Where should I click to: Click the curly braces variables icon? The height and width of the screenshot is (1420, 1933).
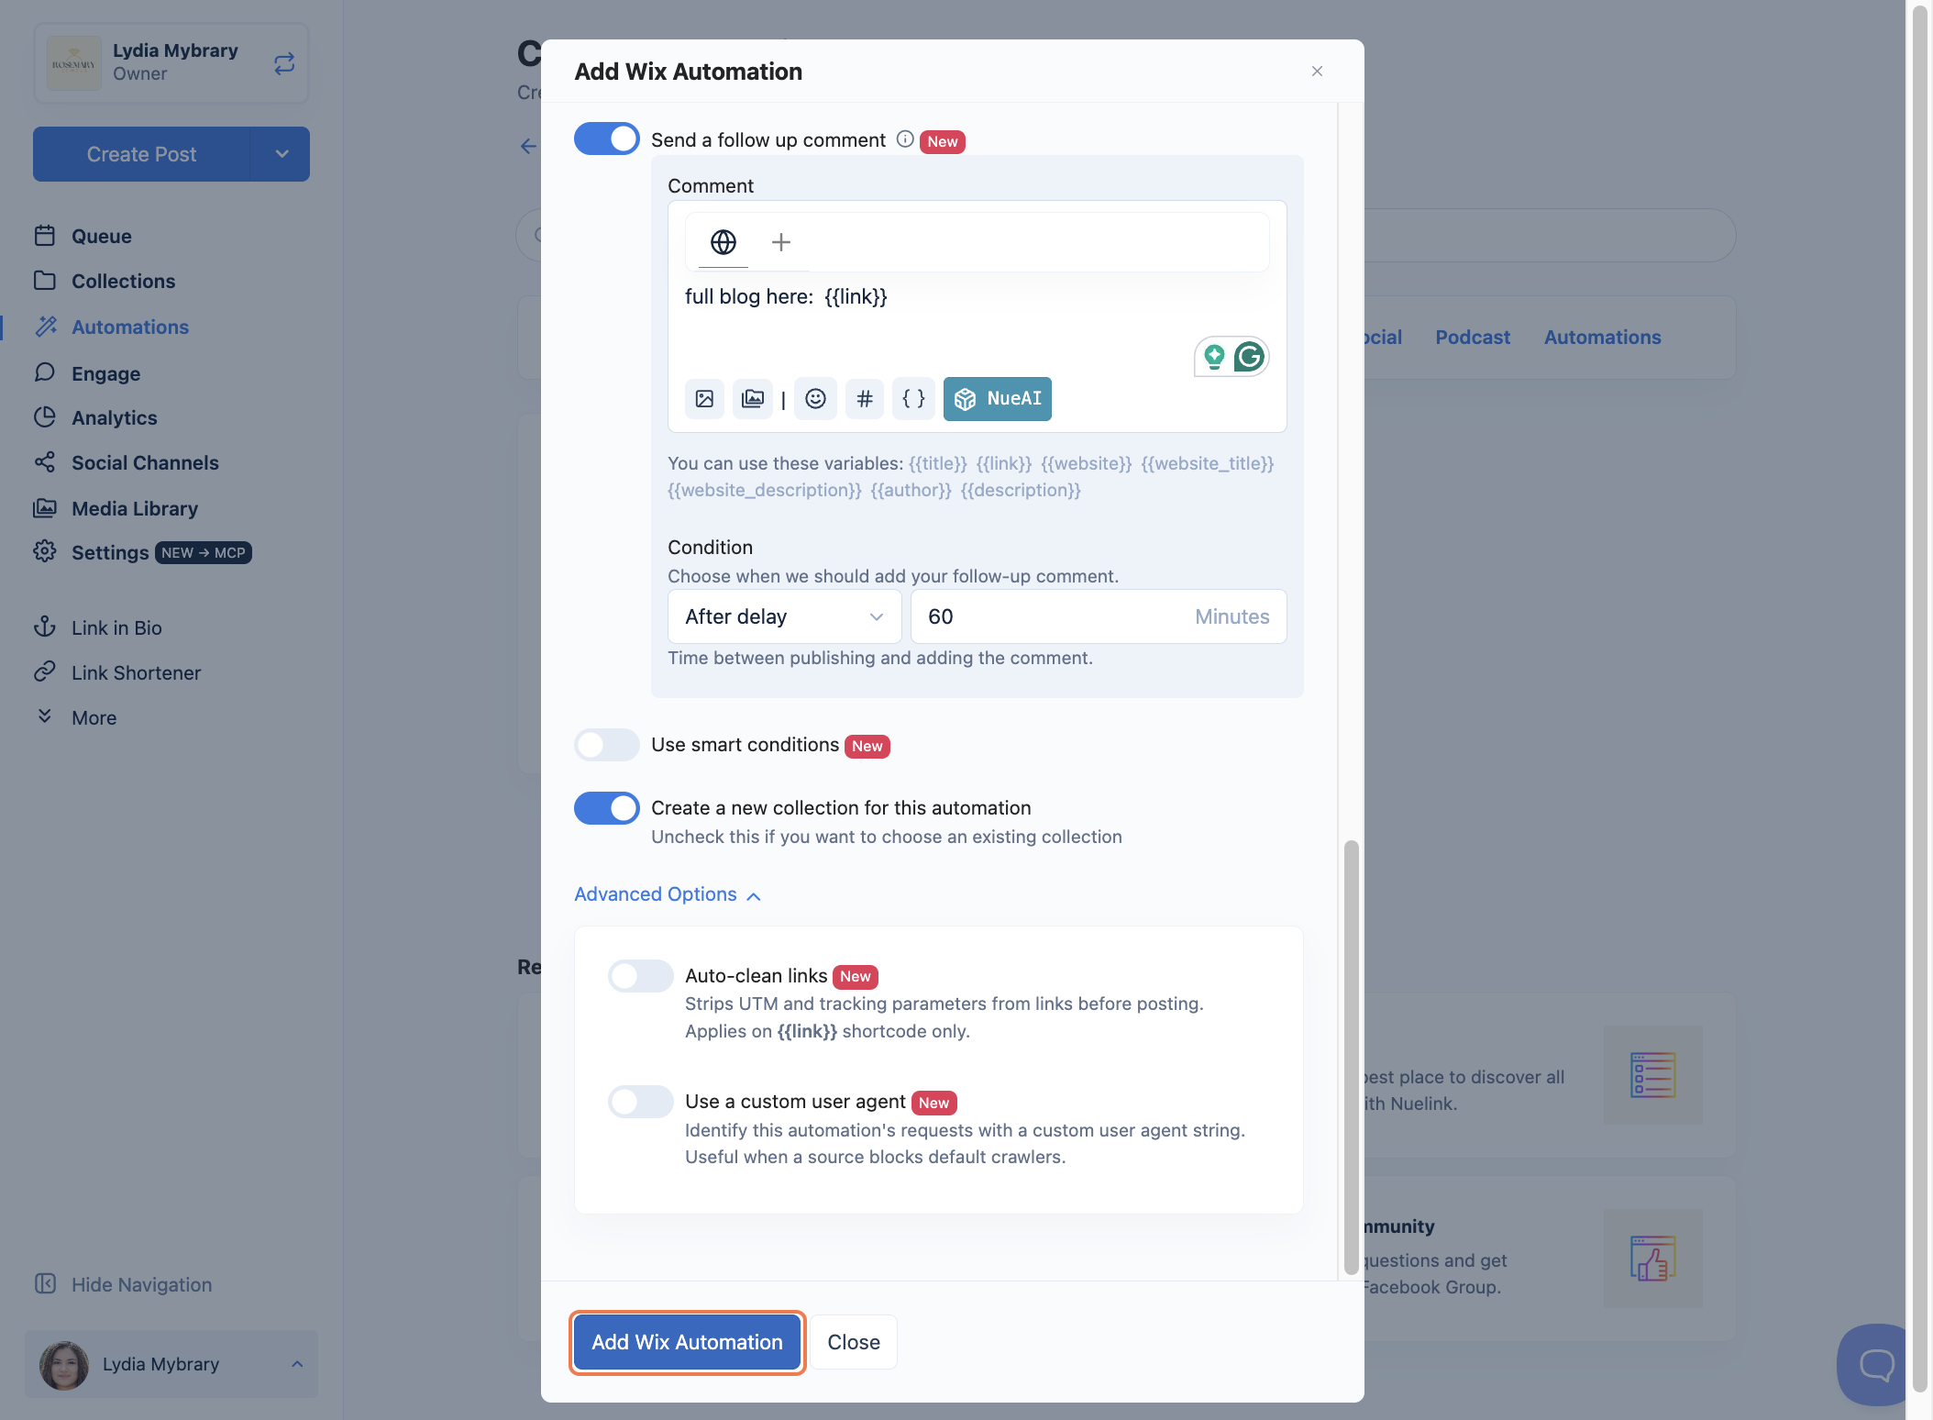coord(913,399)
